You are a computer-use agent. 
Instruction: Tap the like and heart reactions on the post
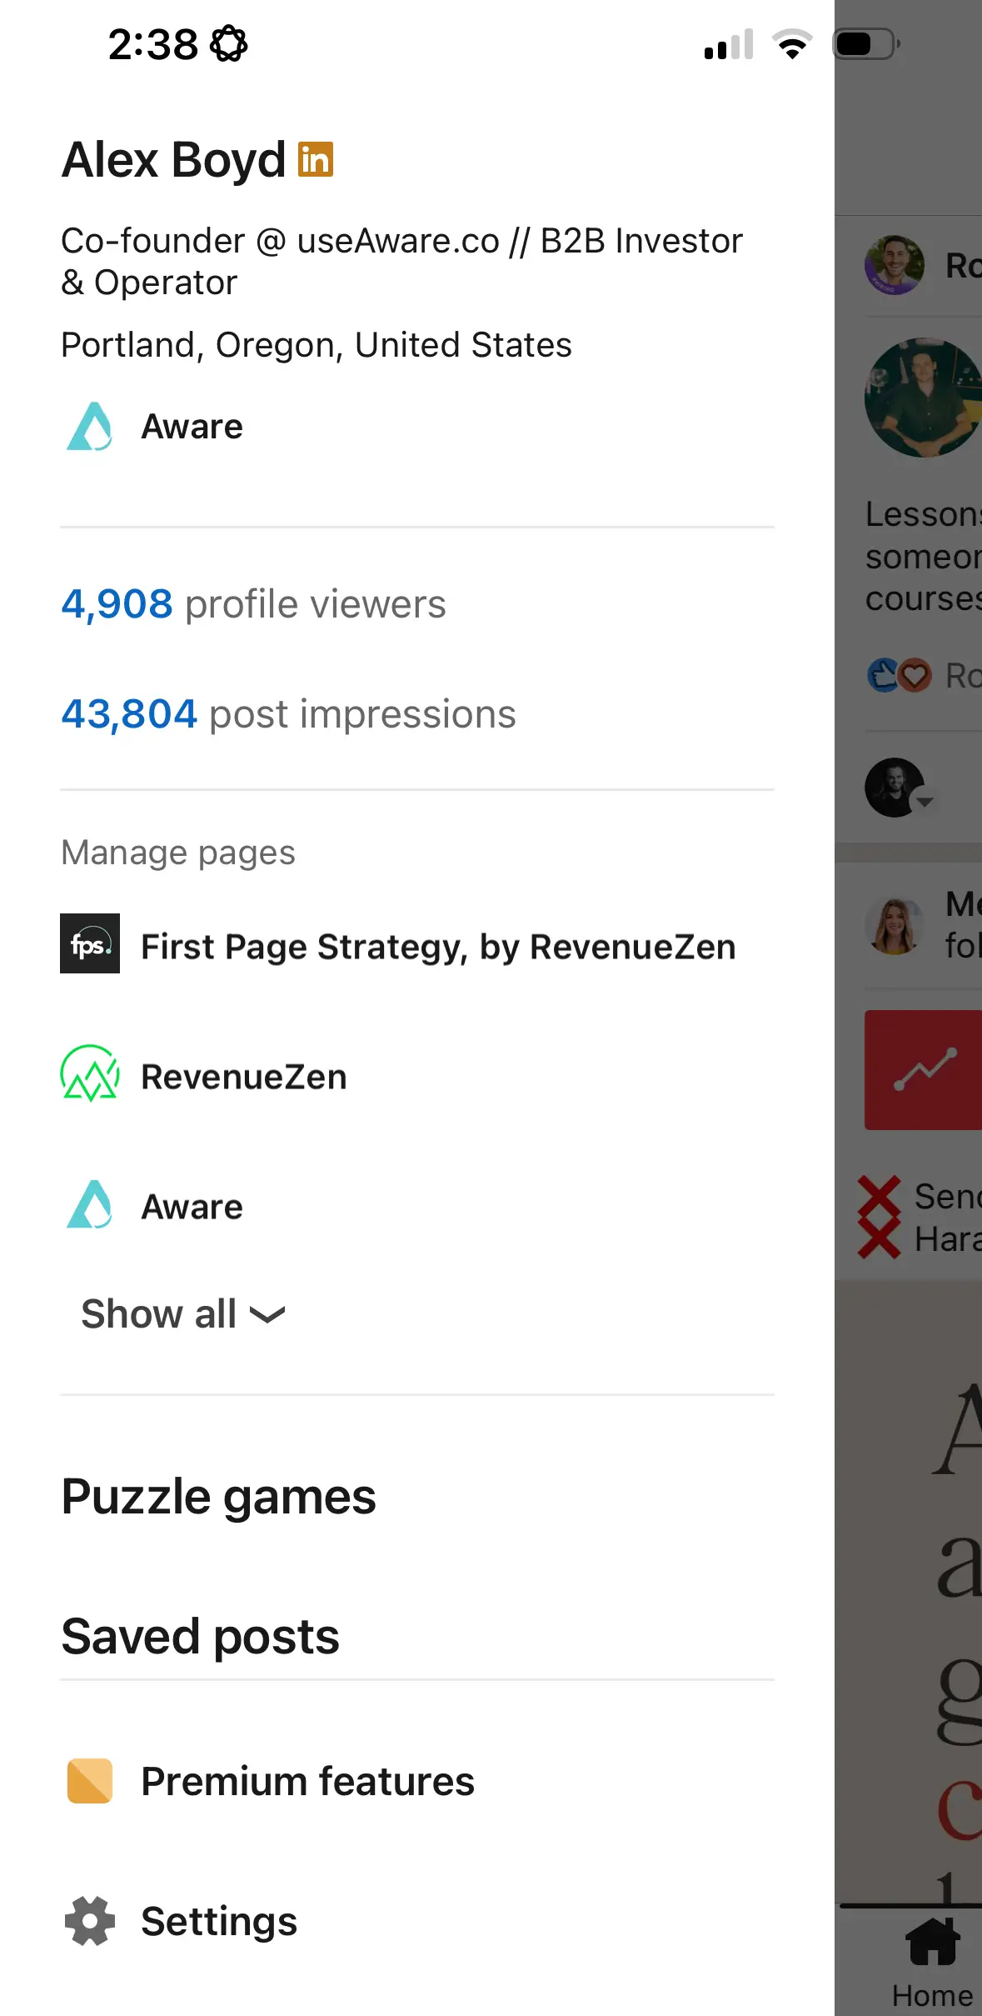click(900, 675)
